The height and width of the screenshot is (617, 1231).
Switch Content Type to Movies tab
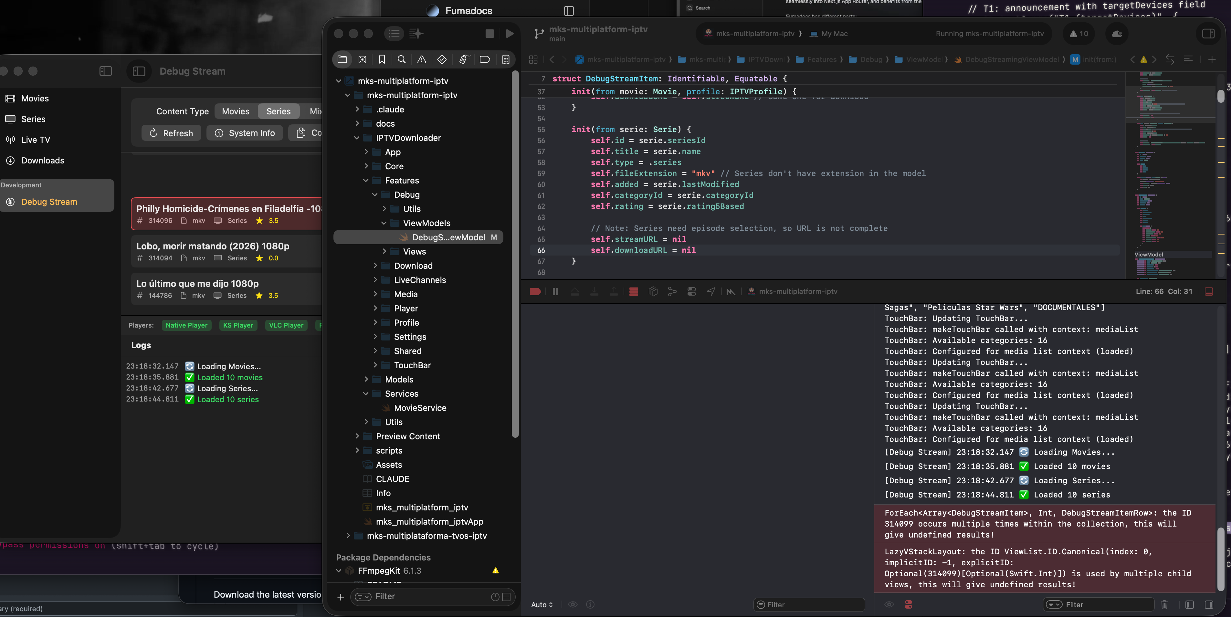point(236,111)
